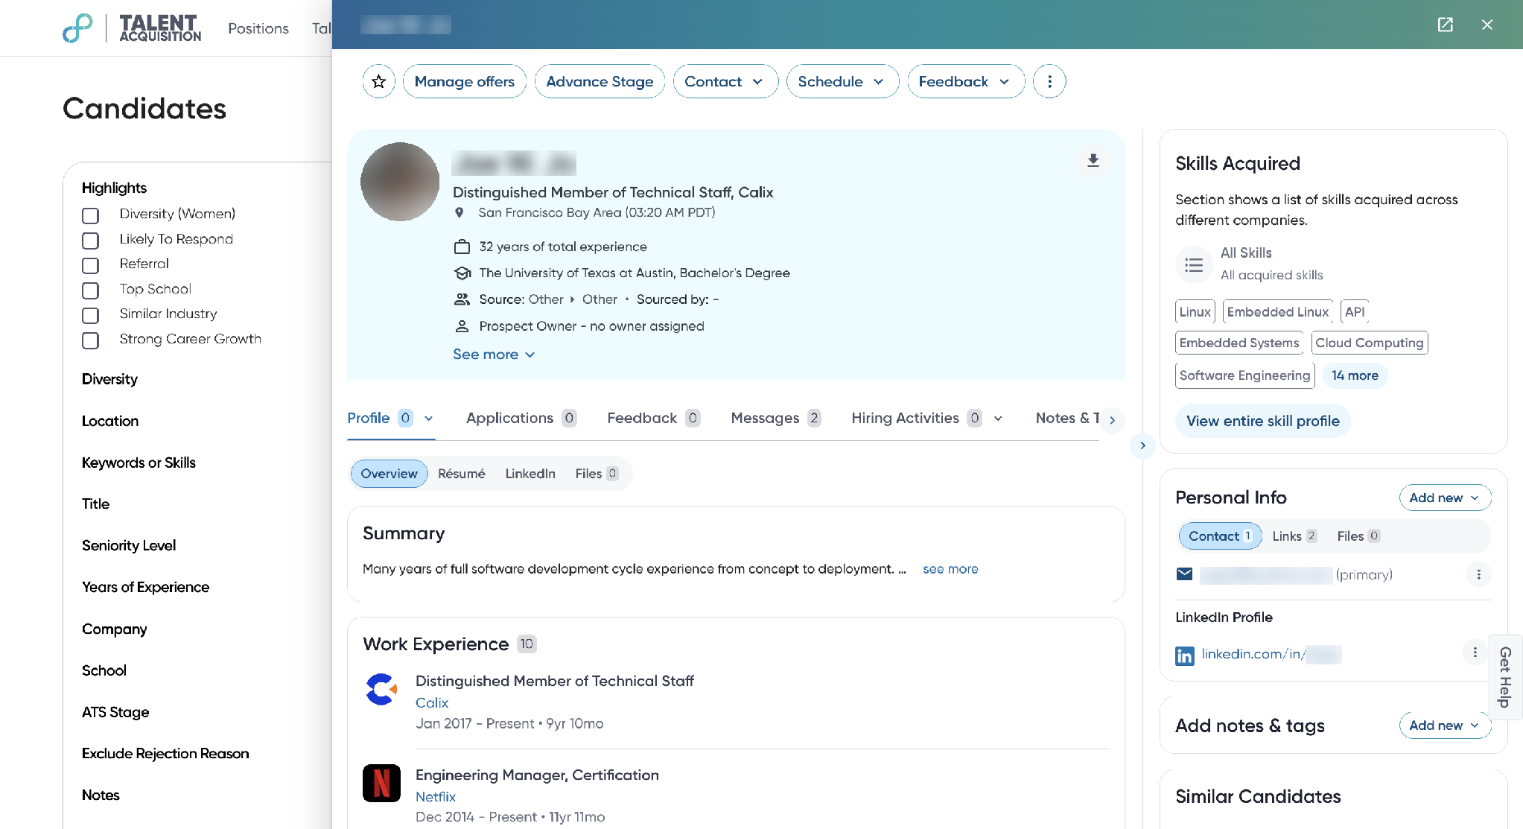Click the Netflix company logo

[381, 783]
